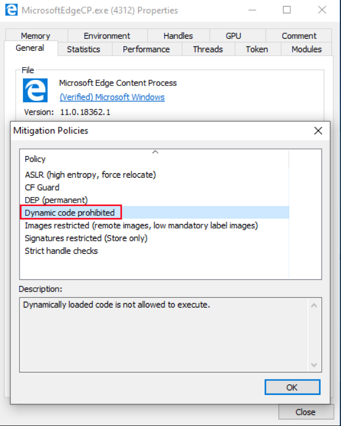The image size is (341, 426).
Task: Select Dynamic code prohibited policy
Action: pos(70,212)
